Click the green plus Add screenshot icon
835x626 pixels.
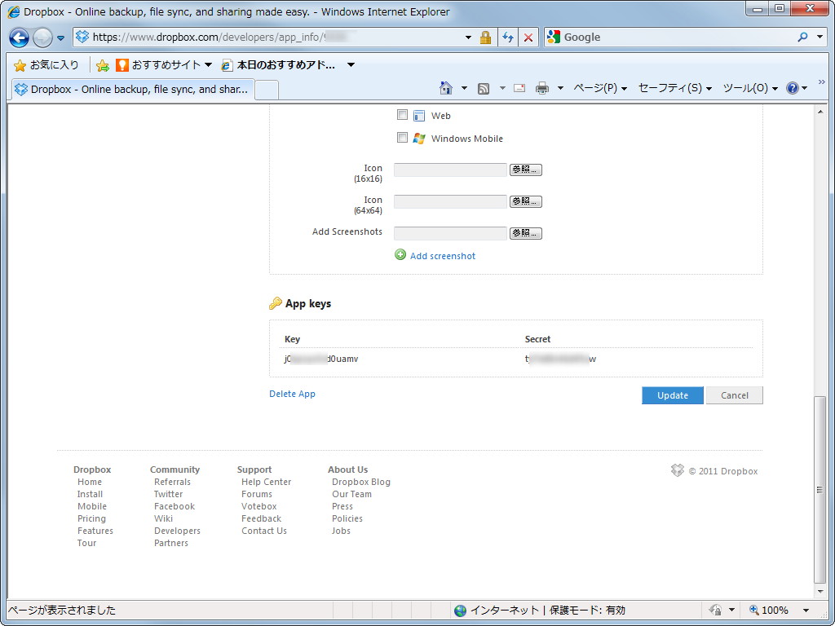[x=400, y=255]
